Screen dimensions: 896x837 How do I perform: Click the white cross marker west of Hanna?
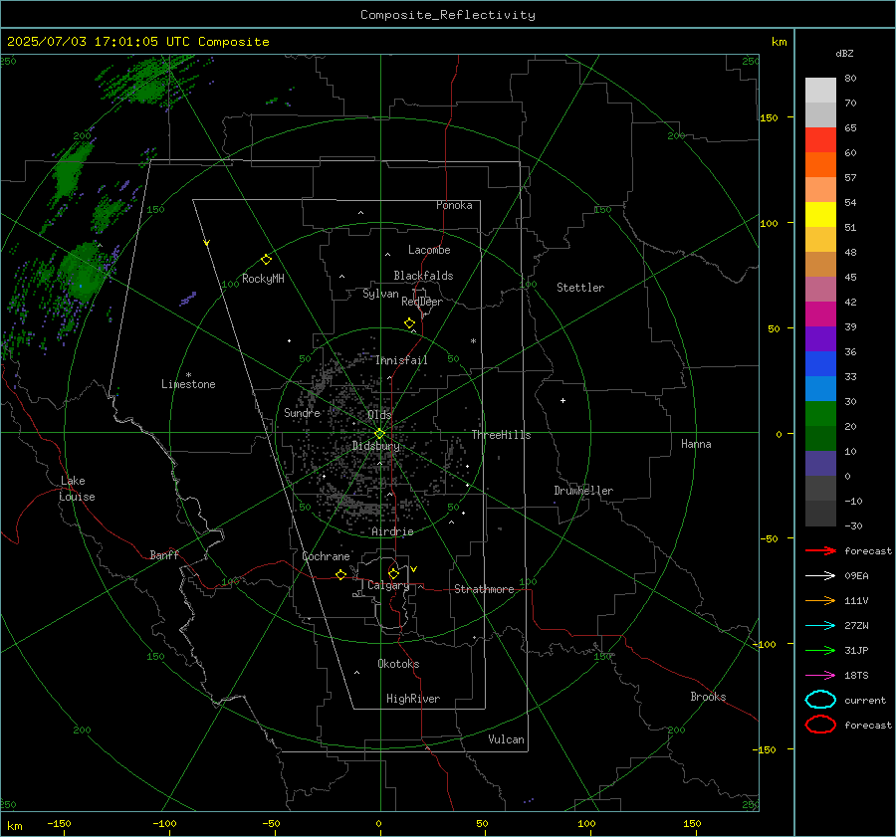point(562,400)
